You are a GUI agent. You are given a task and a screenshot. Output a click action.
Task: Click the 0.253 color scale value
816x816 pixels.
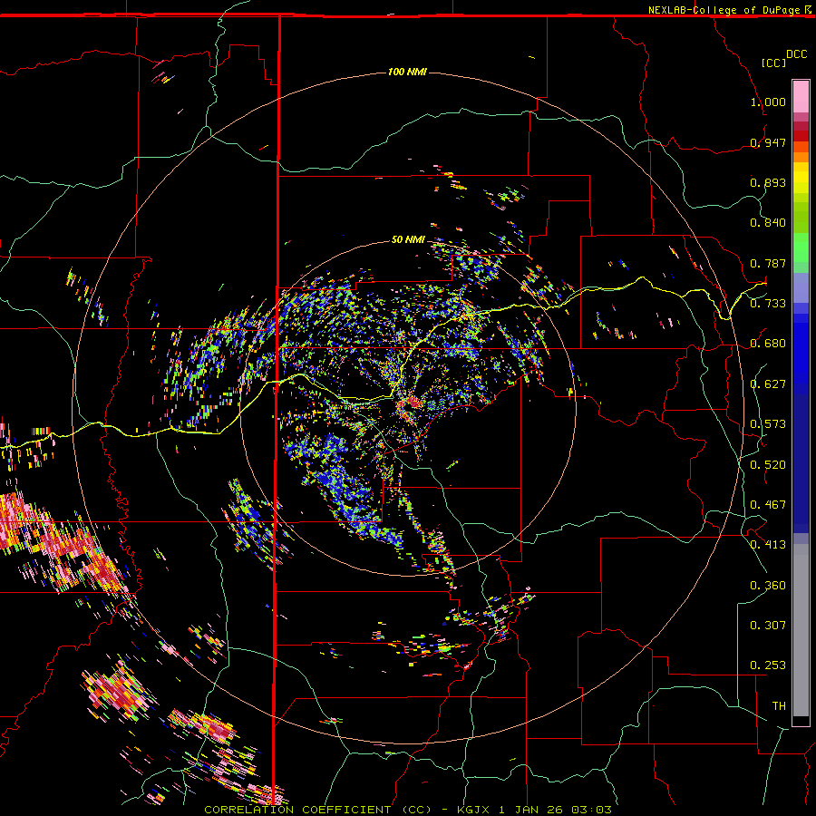[x=768, y=665]
